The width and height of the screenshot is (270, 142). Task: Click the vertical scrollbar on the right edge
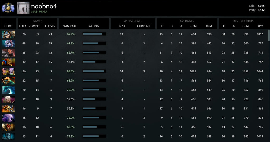[x=269, y=35]
